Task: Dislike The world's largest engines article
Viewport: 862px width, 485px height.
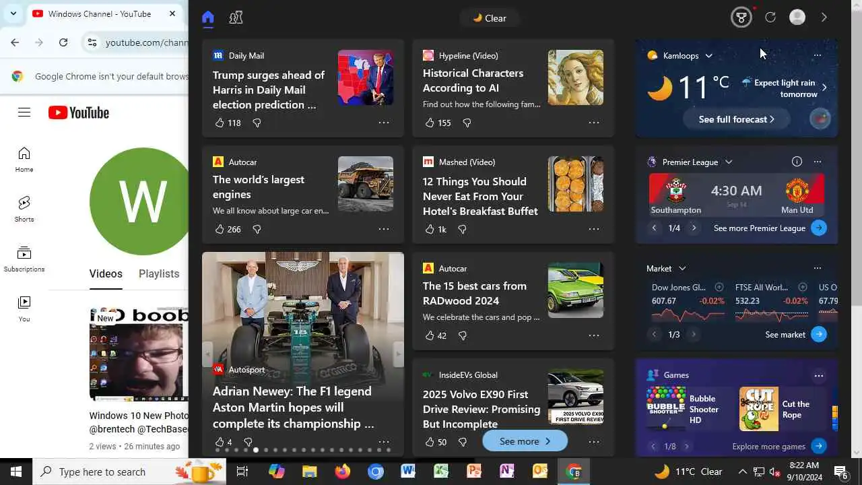Action: click(x=257, y=229)
